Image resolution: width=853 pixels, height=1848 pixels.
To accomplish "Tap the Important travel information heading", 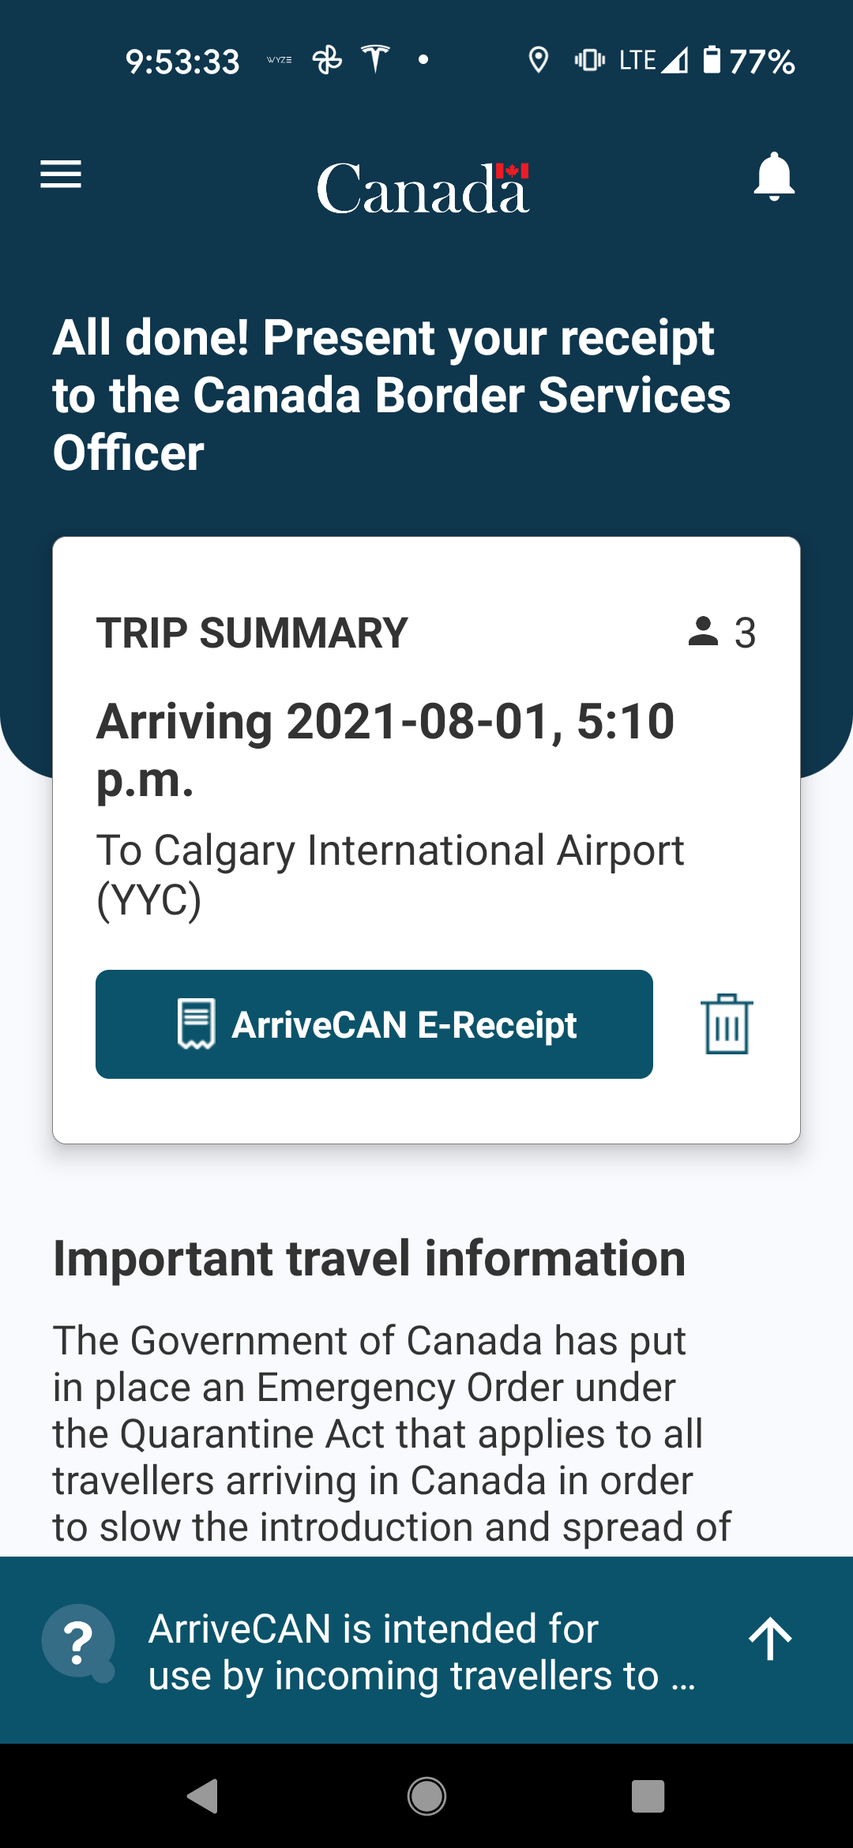I will point(369,1258).
